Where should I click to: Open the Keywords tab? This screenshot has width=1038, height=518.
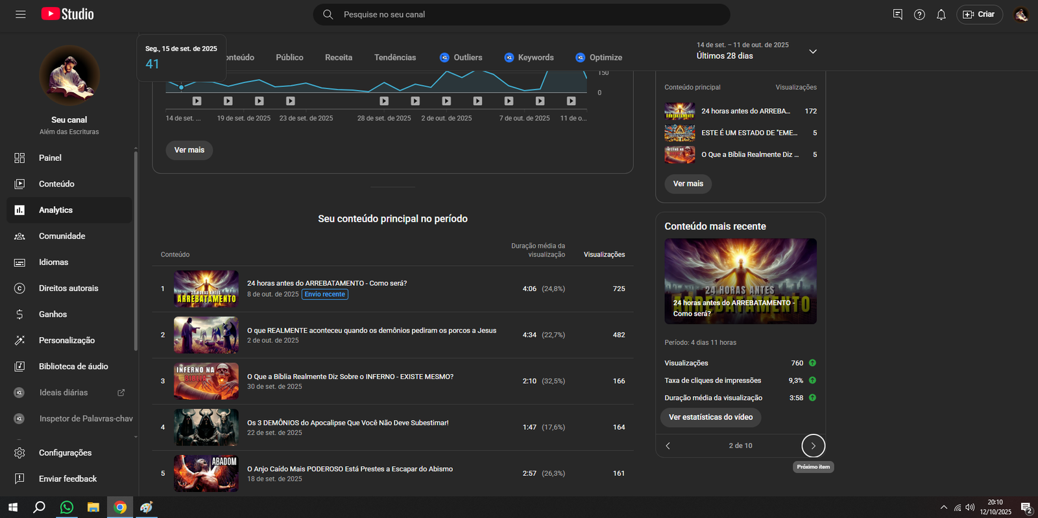535,57
